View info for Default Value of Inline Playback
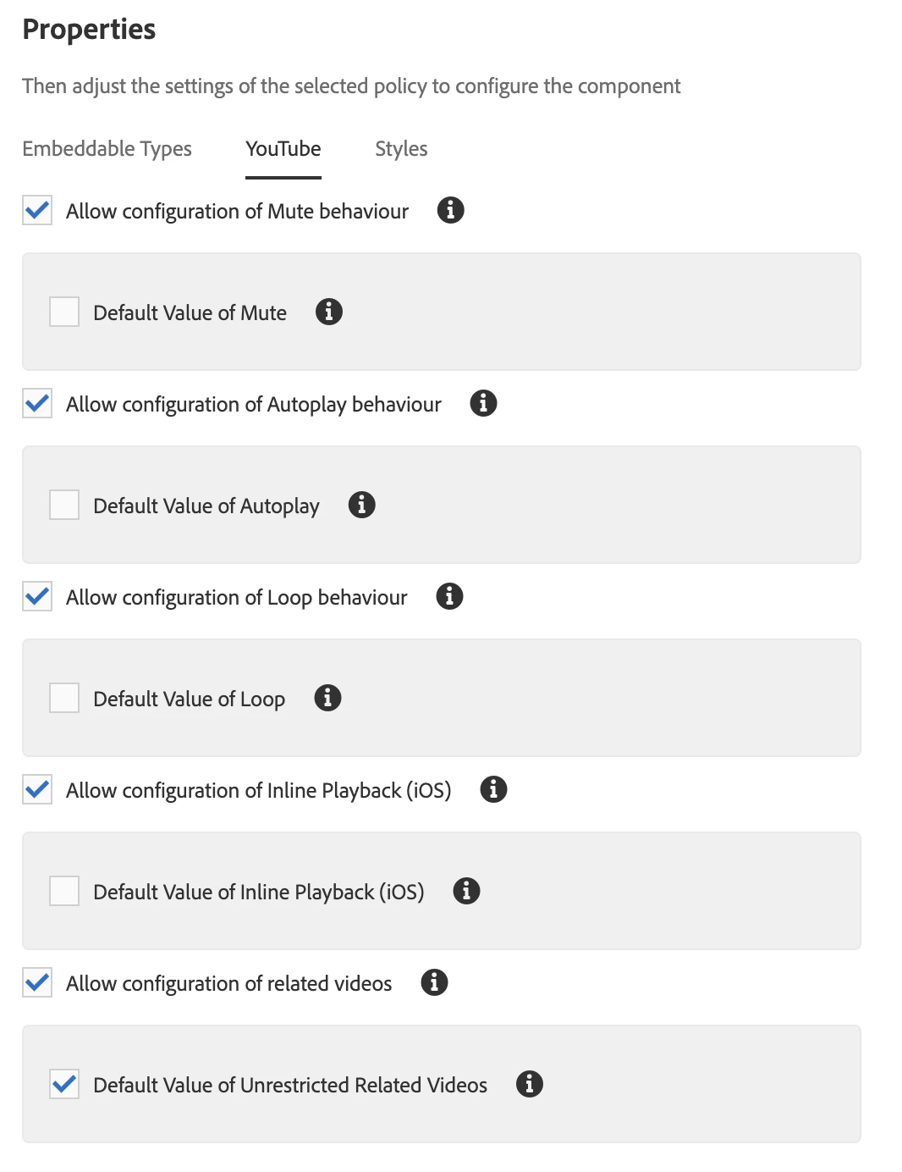The height and width of the screenshot is (1172, 902). (466, 891)
